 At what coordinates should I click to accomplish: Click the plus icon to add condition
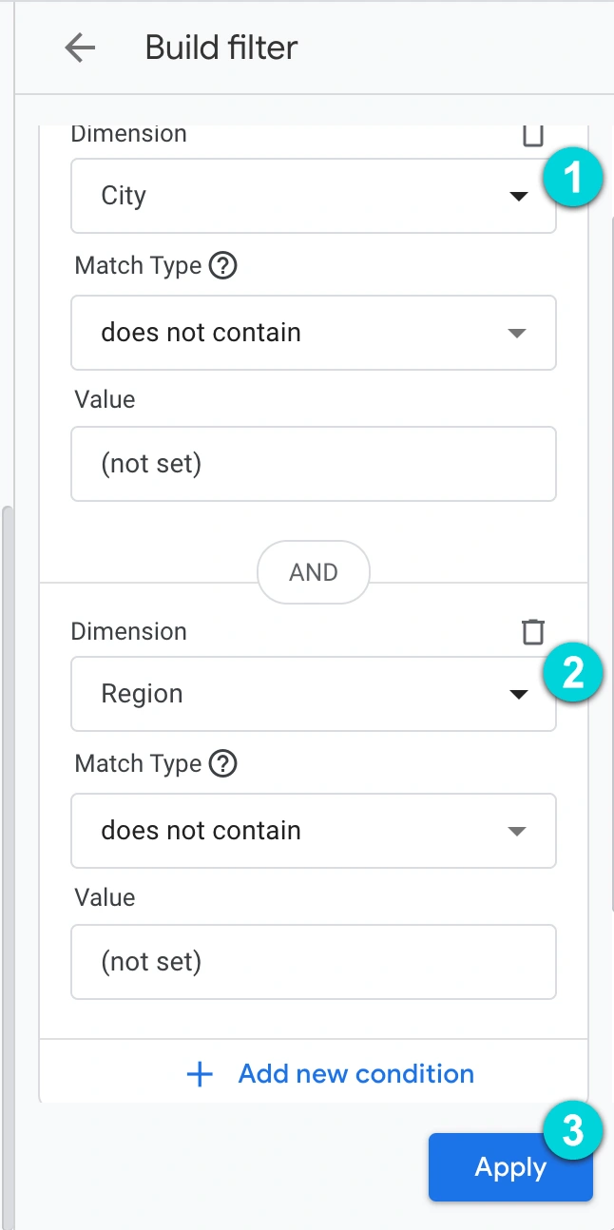pos(200,1074)
